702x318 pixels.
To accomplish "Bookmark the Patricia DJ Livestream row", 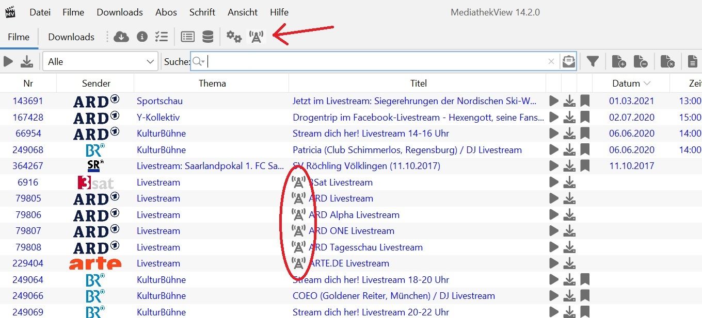I will (x=585, y=150).
